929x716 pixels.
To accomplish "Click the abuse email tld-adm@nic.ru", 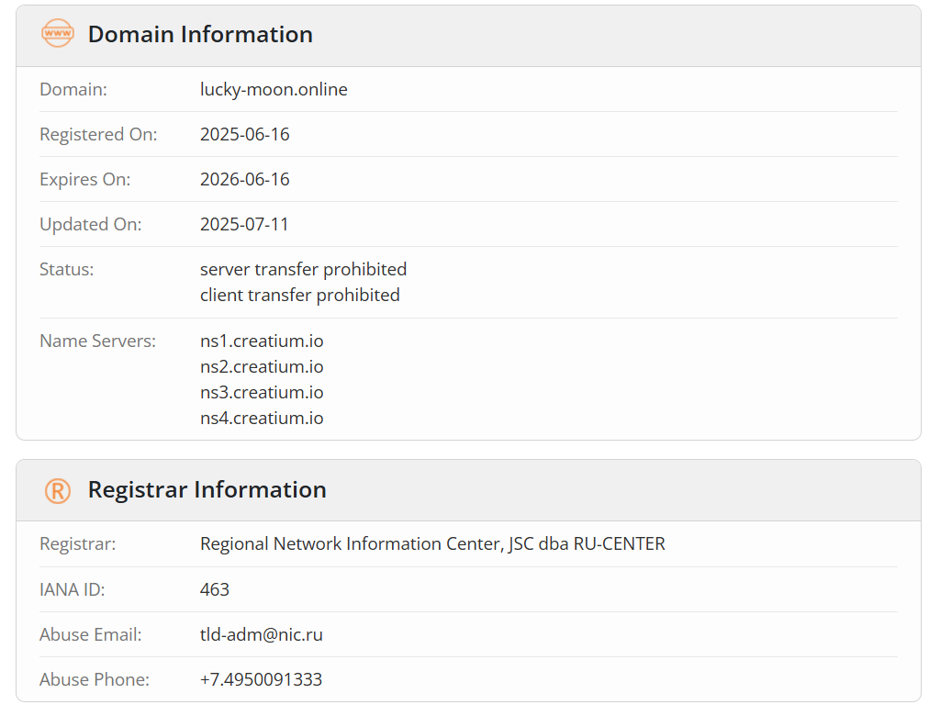I will click(x=262, y=634).
